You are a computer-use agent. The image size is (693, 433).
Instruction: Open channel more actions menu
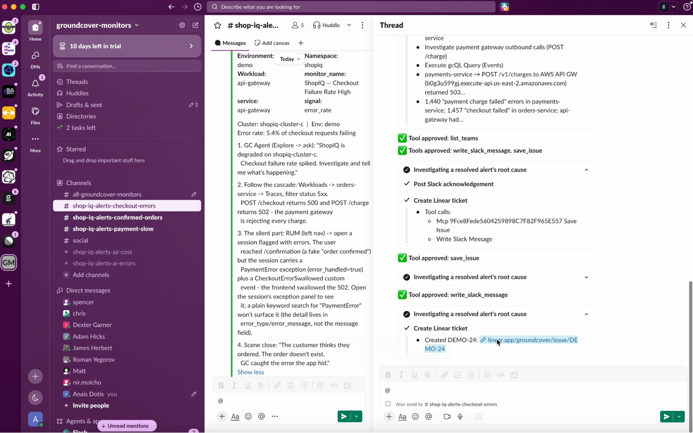pyautogui.click(x=362, y=25)
